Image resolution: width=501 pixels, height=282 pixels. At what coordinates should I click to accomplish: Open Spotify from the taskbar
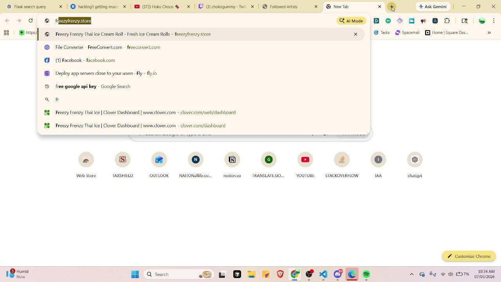click(366, 274)
